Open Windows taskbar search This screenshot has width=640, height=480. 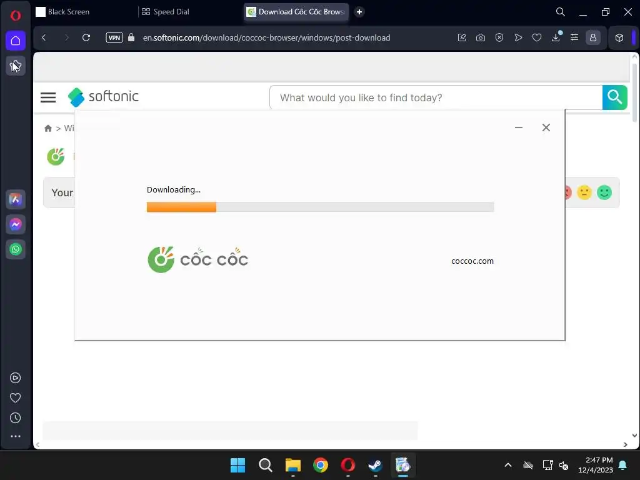pos(265,465)
